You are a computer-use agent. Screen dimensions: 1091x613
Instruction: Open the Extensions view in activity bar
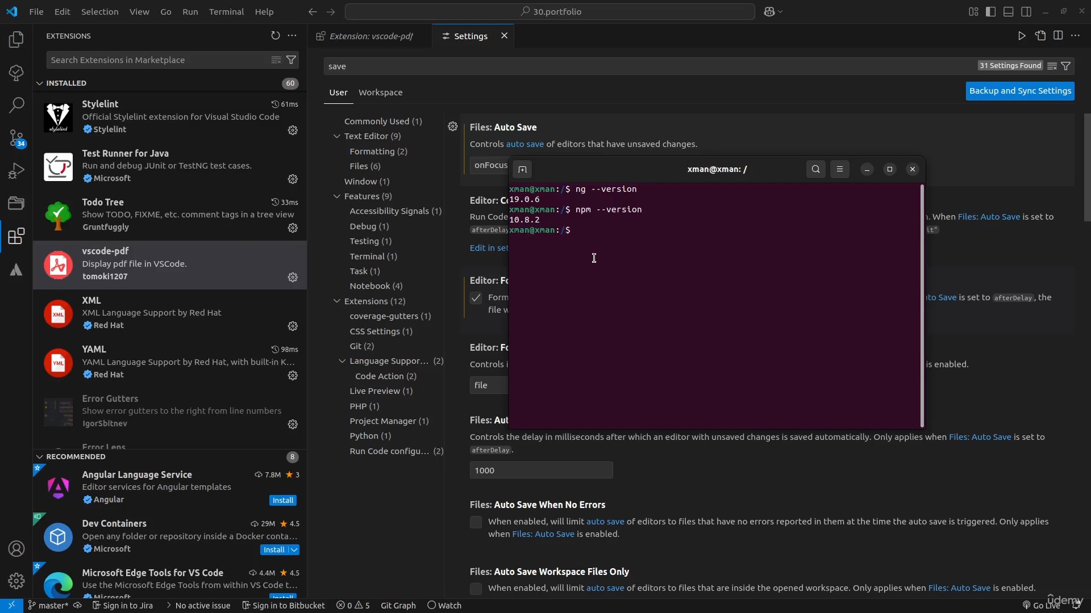tap(16, 236)
